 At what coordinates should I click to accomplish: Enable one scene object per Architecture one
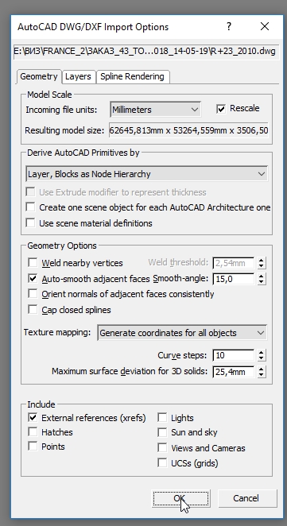(x=30, y=207)
